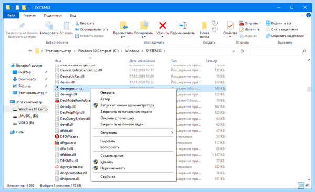
Task: Sort by the Размер column header
Action: tap(211, 61)
